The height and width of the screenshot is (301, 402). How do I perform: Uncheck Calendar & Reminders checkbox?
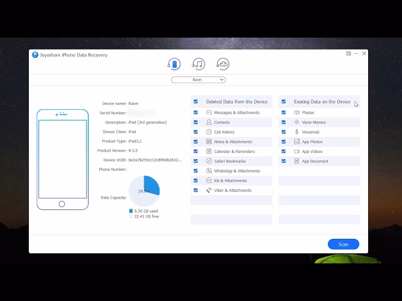[195, 151]
